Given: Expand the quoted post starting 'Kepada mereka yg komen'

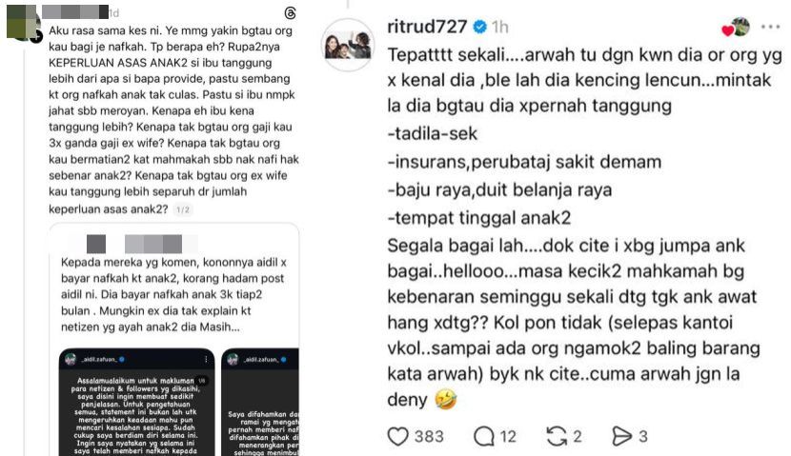Looking at the screenshot, I should pyautogui.click(x=173, y=294).
